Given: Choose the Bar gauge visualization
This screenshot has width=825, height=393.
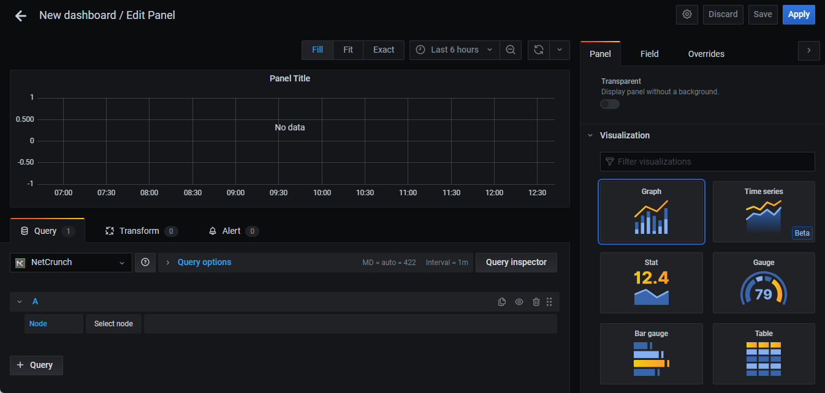Looking at the screenshot, I should point(652,354).
